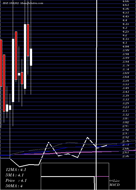Select the 12MA : 4.1 readout
The height and width of the screenshot is (190, 136).
16,170
